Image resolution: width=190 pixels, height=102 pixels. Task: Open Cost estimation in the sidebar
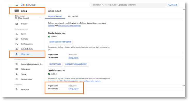pyautogui.click(x=26, y=79)
